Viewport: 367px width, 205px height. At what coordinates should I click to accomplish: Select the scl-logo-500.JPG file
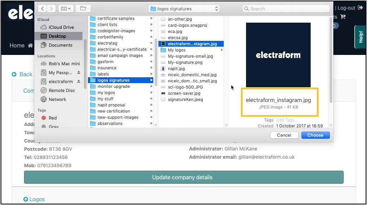tap(191, 87)
